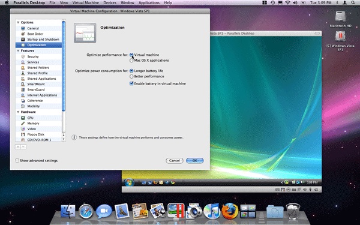Click the Memory icon
The height and width of the screenshot is (225, 360).
pos(23,124)
